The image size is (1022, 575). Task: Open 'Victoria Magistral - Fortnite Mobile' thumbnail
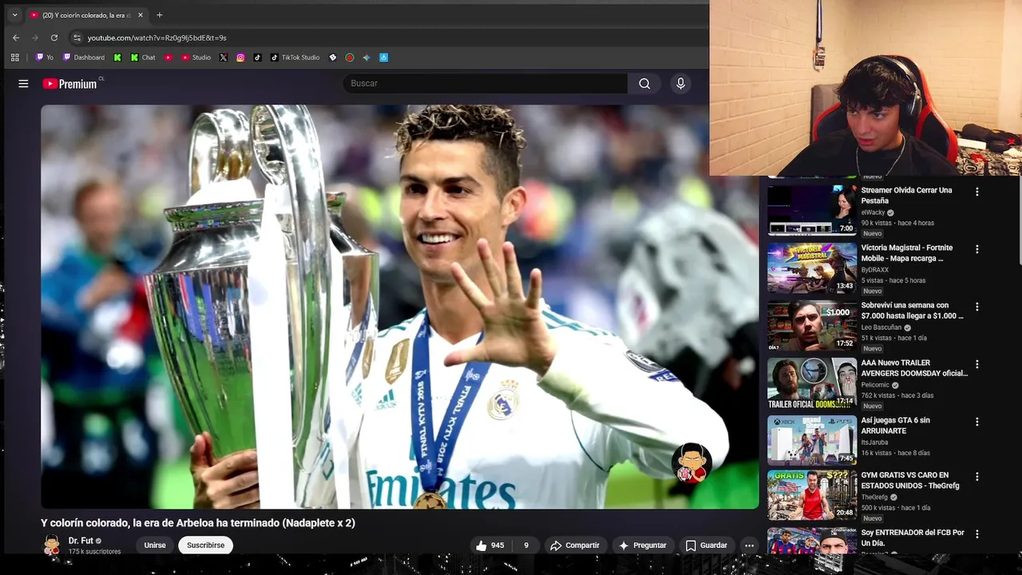pyautogui.click(x=812, y=268)
